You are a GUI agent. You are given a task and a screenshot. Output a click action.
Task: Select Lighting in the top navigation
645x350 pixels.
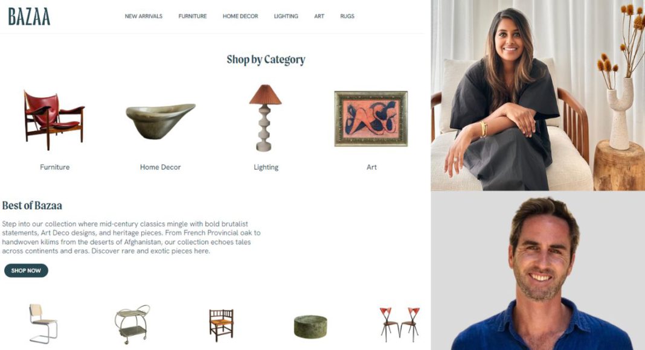[286, 16]
